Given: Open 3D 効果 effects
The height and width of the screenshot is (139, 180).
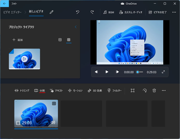Looking at the screenshot, I should (x=95, y=90).
